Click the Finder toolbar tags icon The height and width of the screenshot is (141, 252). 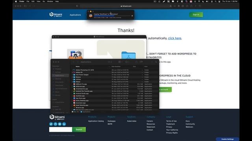click(141, 62)
